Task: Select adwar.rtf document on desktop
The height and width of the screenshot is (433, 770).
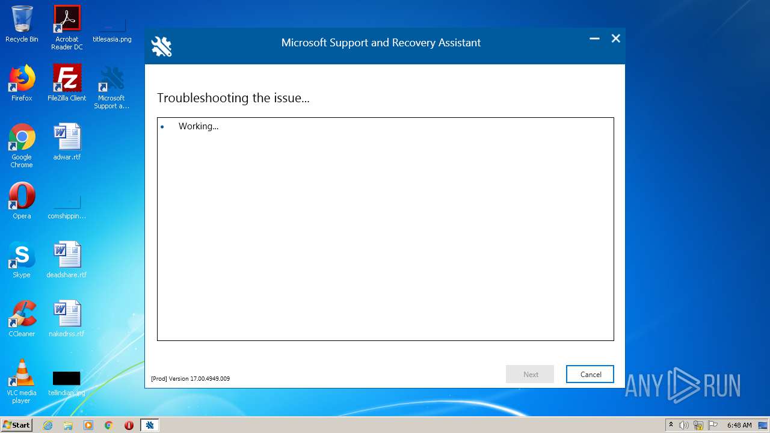Action: coord(67,142)
